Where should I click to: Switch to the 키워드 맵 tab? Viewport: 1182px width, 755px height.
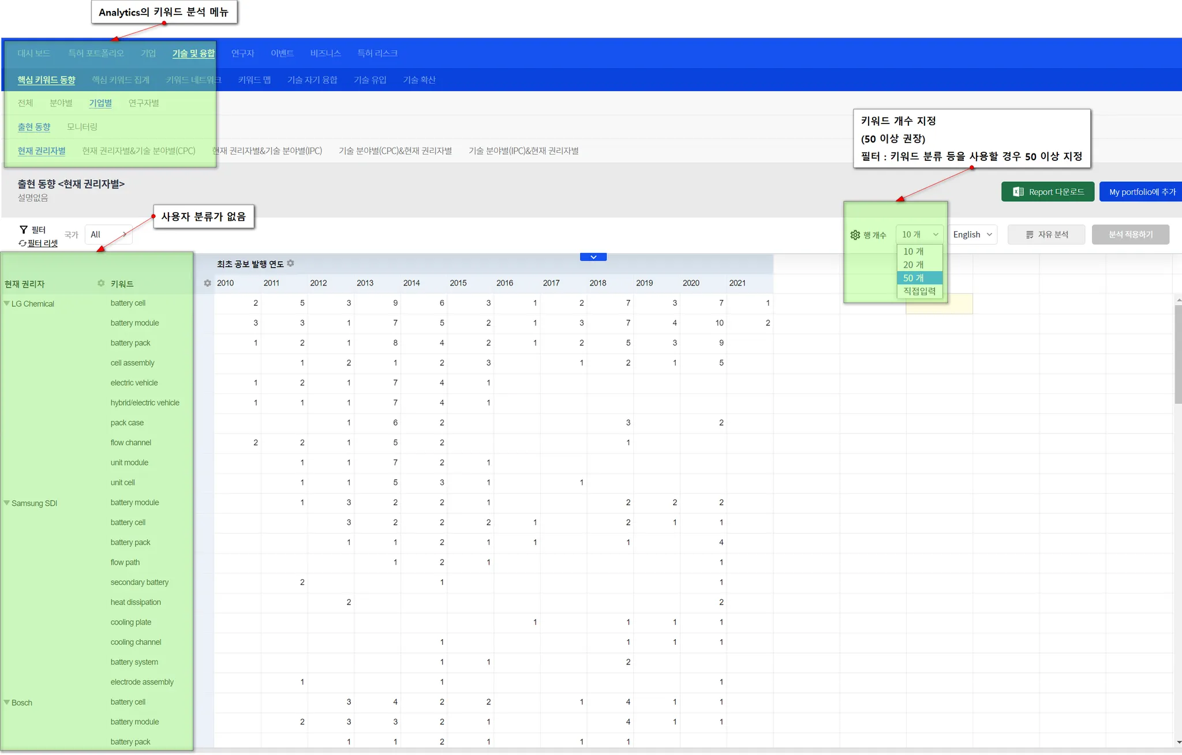(254, 80)
